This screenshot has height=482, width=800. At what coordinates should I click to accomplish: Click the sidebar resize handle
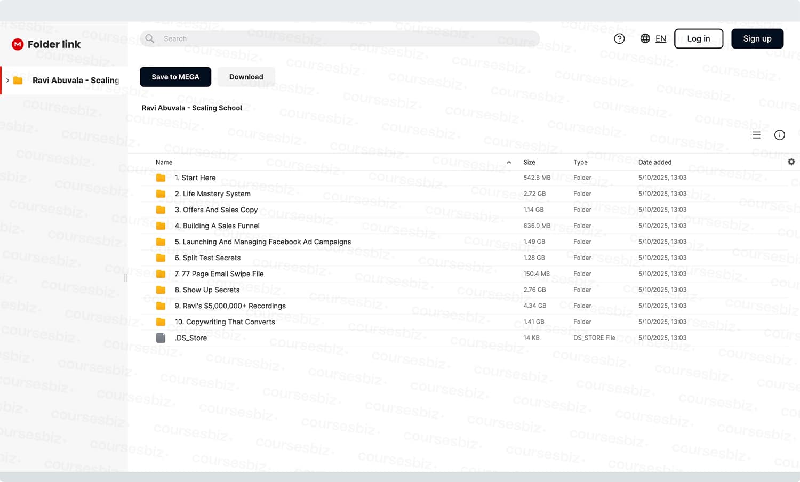pos(125,277)
